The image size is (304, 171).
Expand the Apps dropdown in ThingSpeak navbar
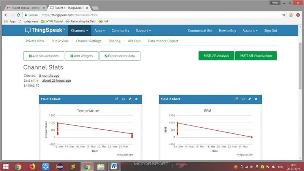(x=100, y=30)
